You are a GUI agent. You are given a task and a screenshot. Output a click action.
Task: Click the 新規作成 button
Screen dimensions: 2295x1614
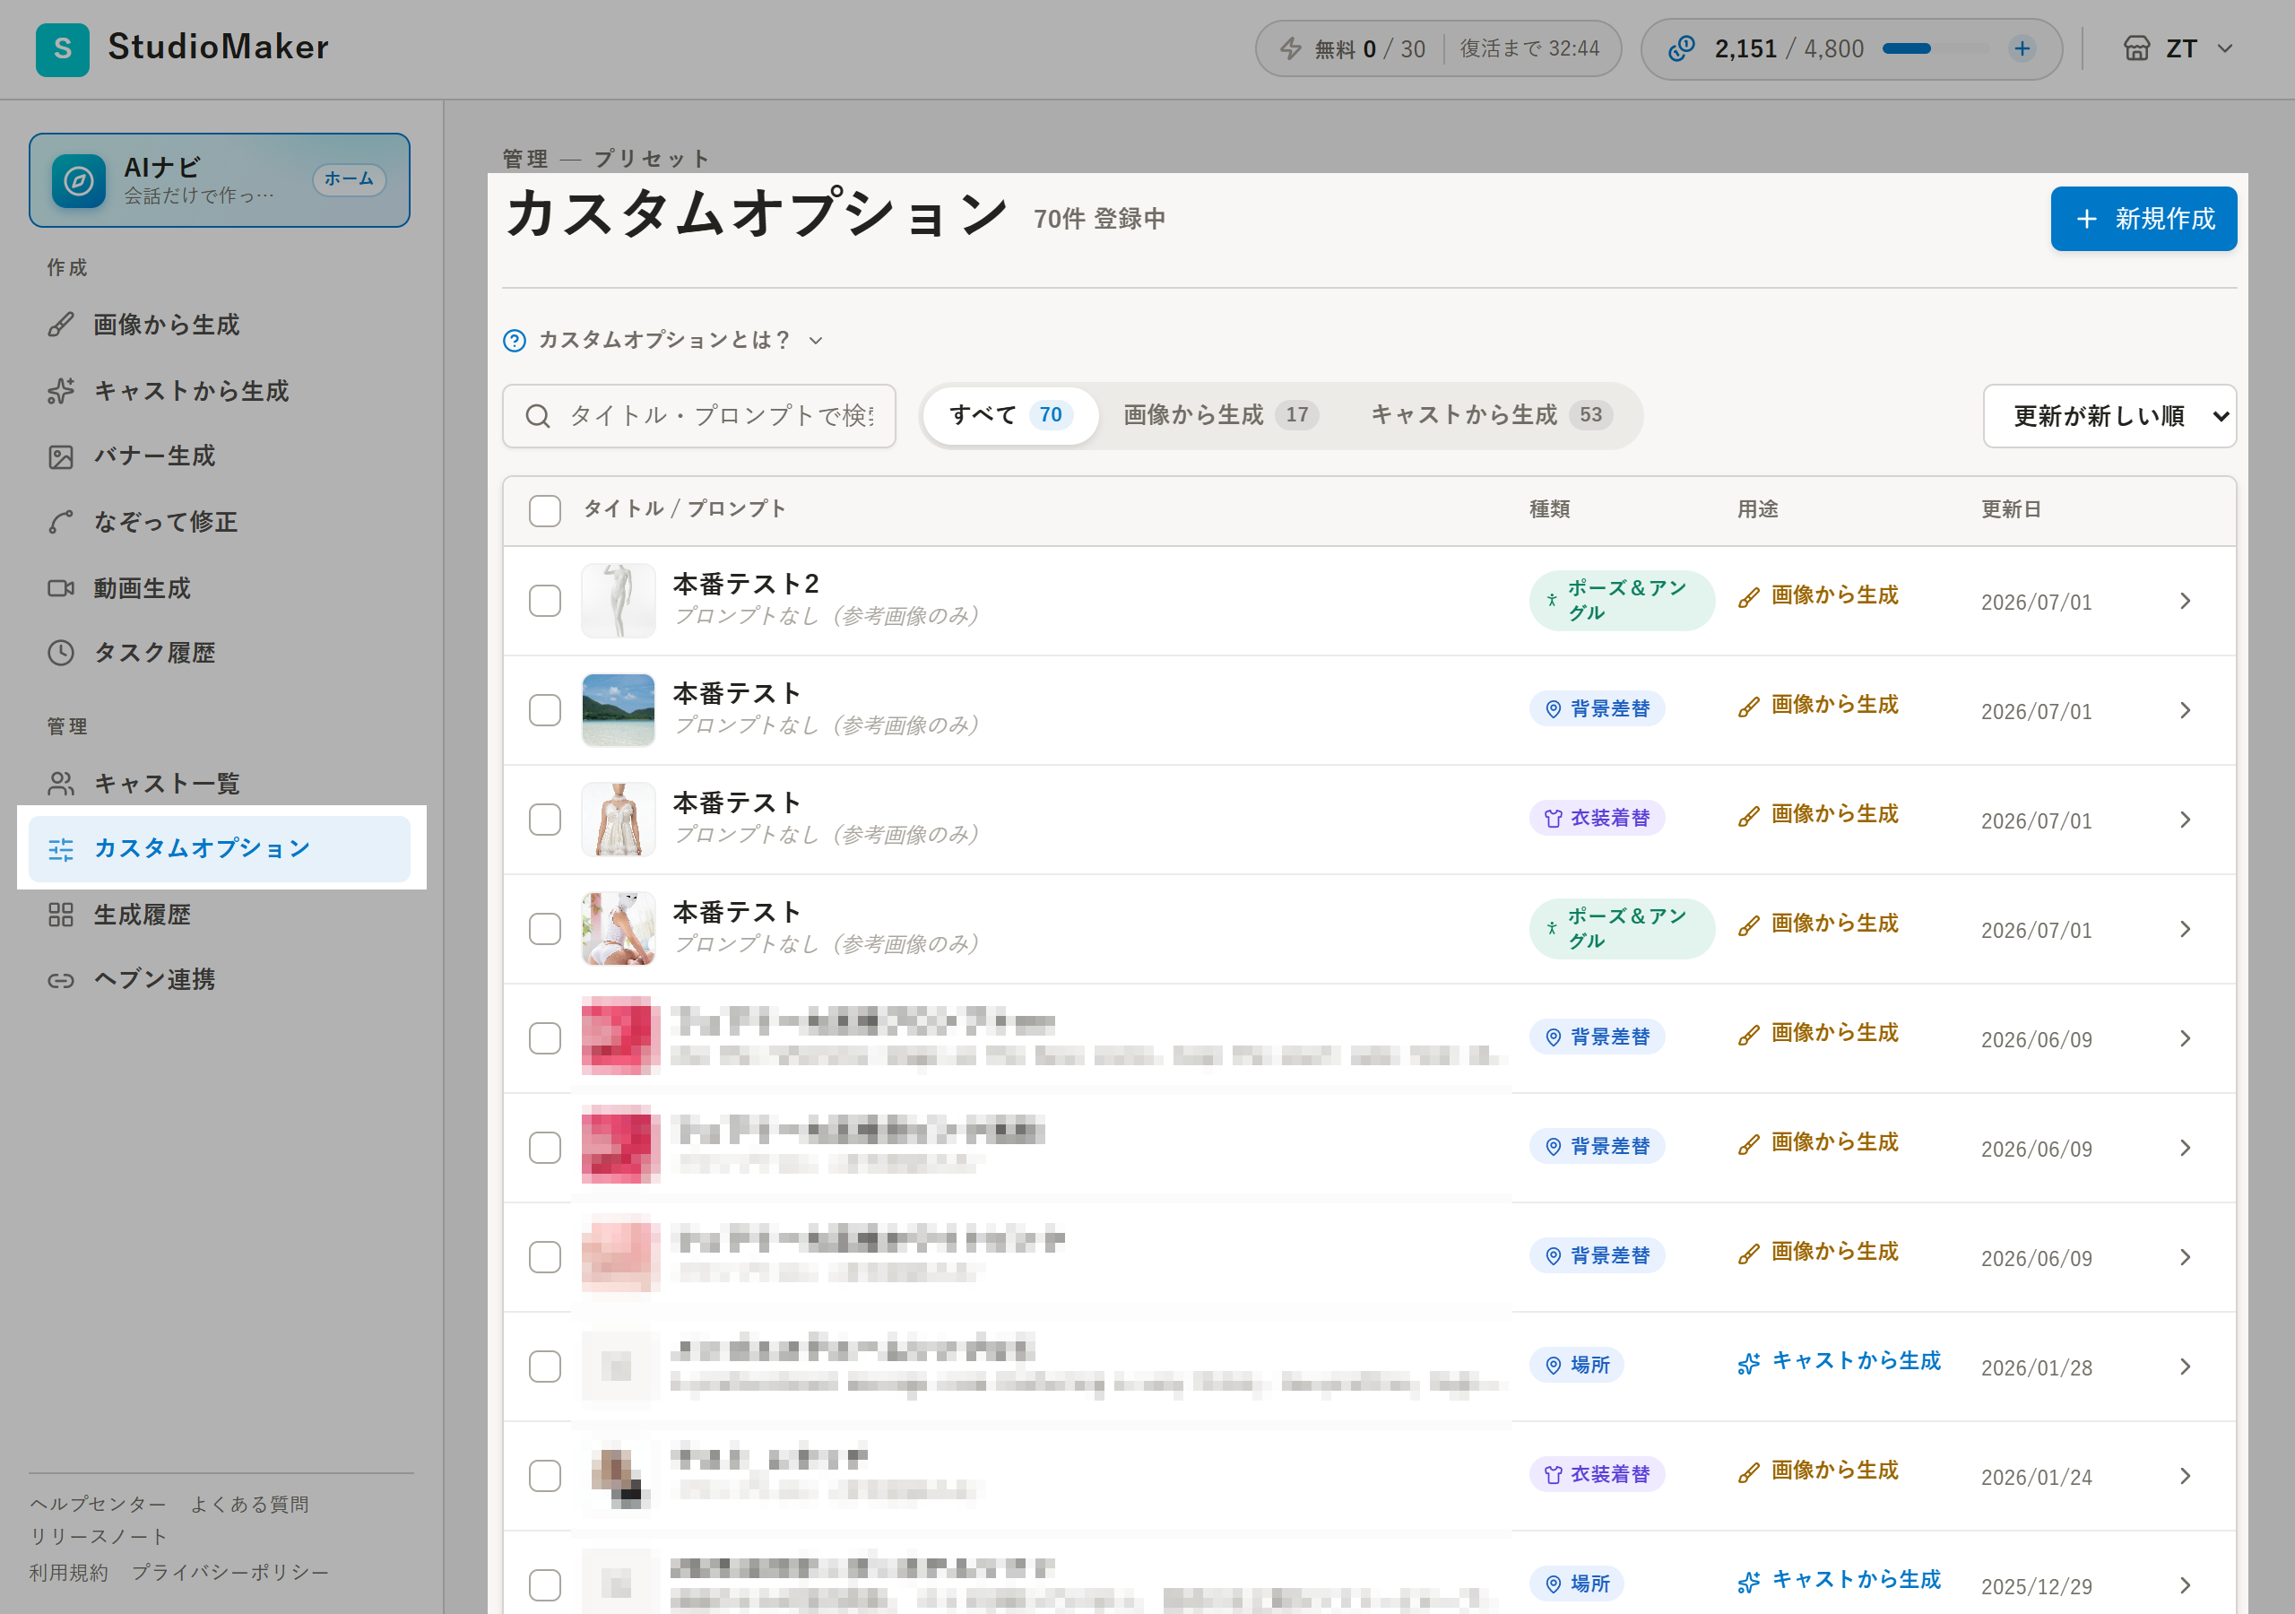(2143, 219)
